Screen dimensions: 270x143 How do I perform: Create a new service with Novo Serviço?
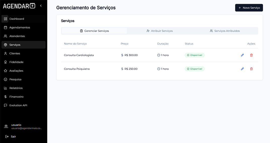tap(249, 8)
